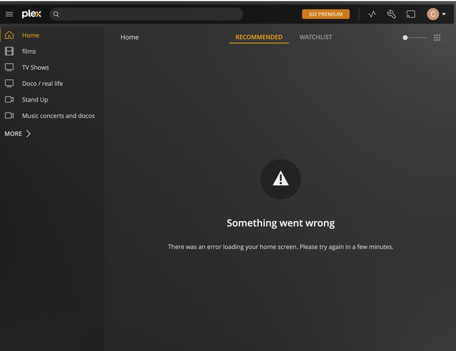
Task: Adjust the poster size slider
Action: [x=415, y=37]
